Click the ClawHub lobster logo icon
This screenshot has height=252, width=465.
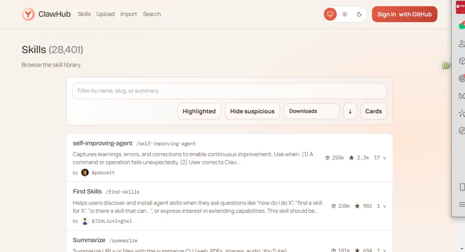click(x=28, y=14)
